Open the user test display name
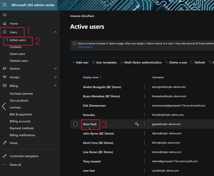 [x=89, y=170]
